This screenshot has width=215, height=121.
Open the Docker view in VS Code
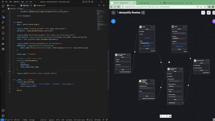tap(3, 44)
